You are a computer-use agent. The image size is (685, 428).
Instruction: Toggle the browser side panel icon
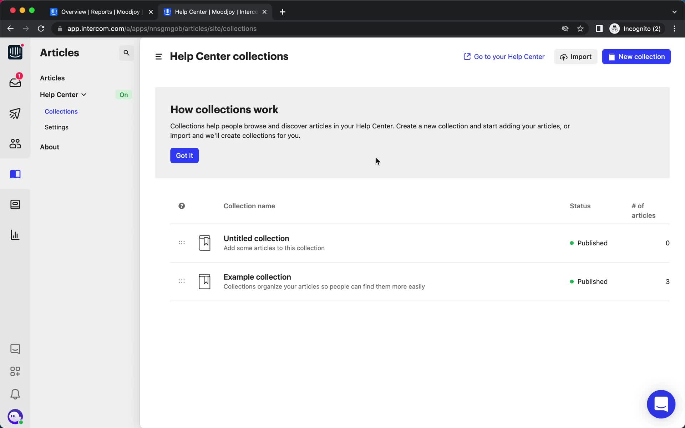pos(599,29)
